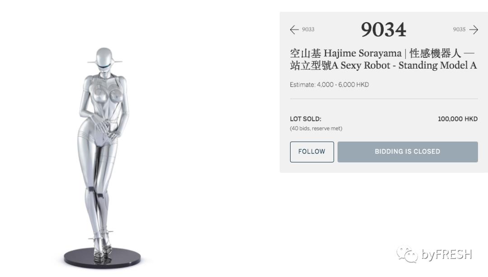
Task: Click the WeChat logo in watermark
Action: tap(407, 254)
